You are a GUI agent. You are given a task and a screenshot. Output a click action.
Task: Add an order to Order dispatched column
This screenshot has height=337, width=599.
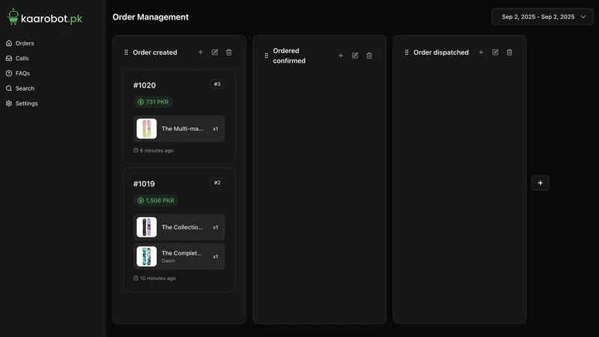pos(481,52)
